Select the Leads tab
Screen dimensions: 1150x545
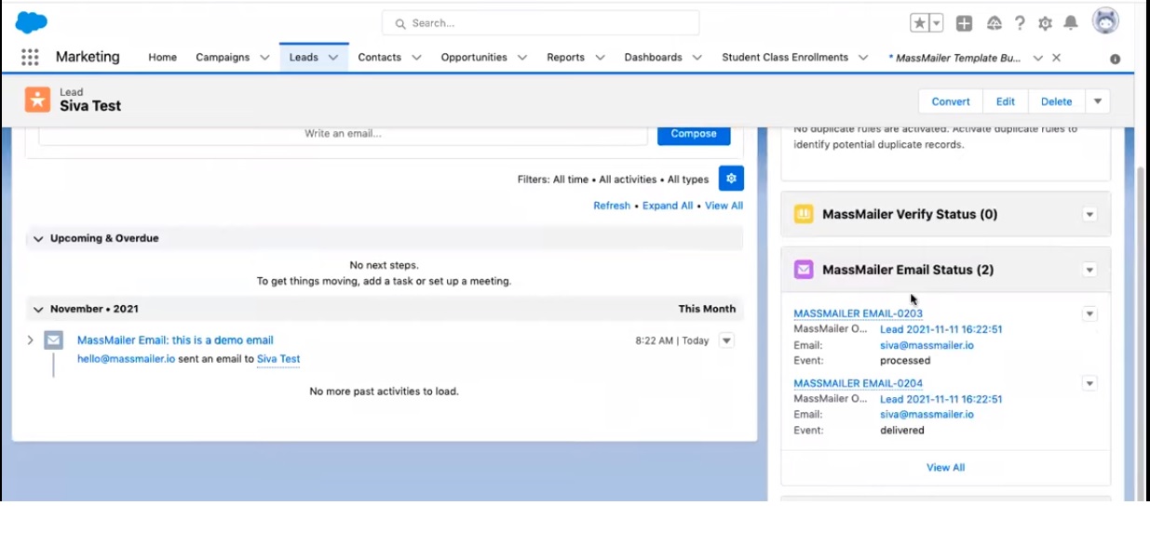[304, 58]
